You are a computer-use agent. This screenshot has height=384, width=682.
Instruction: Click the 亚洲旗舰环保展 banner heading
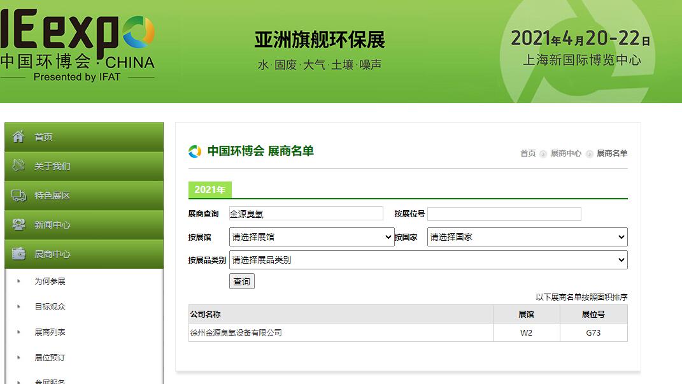pos(320,40)
